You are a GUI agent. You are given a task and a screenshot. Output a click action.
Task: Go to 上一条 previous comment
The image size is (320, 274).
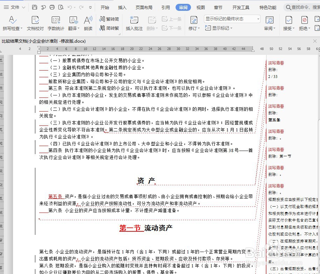(x=172, y=19)
